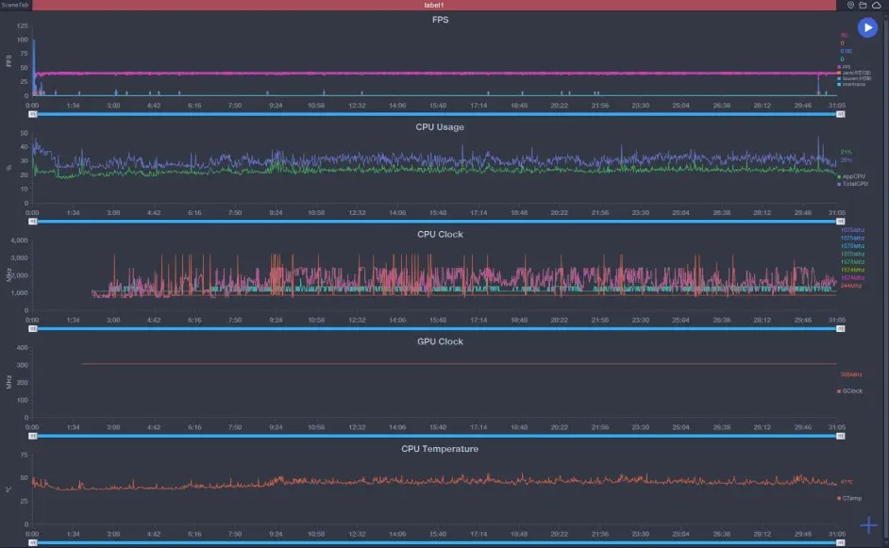Click right range handle of CPU Temperature chart
Screen dimensions: 889x548
point(840,542)
